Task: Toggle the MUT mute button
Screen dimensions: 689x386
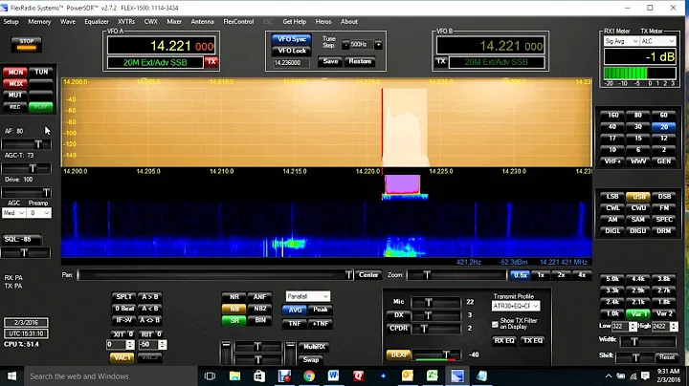Action: pyautogui.click(x=15, y=95)
